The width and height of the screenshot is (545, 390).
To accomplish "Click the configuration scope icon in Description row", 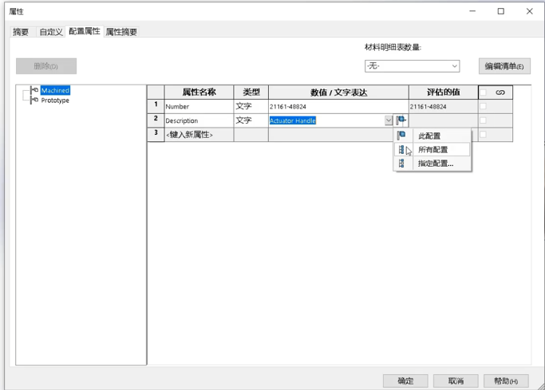I will pos(401,120).
